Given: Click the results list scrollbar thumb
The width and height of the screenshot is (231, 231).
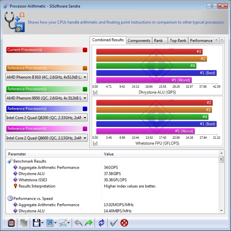Looking at the screenshot, I should click(x=222, y=159).
